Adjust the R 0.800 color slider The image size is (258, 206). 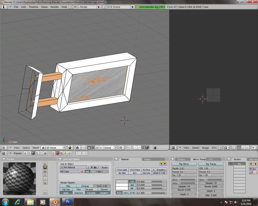point(152,182)
